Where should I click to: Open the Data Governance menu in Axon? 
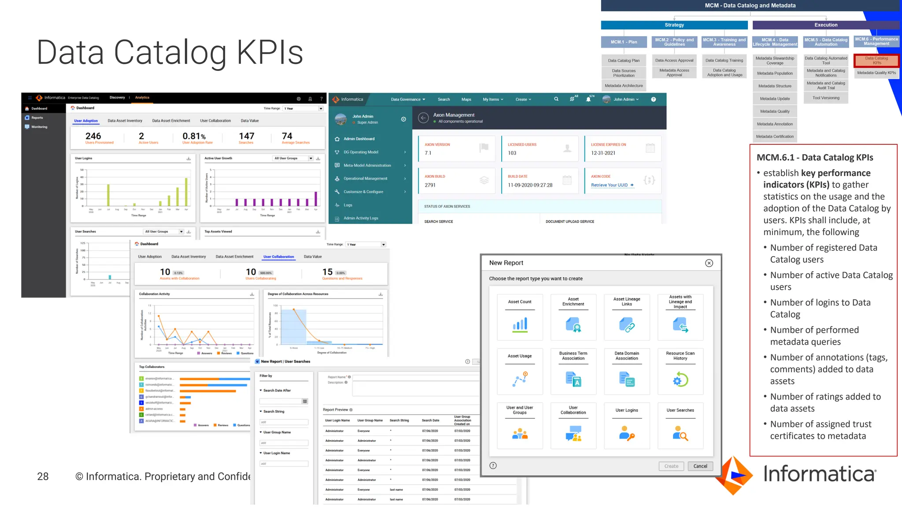coord(408,99)
